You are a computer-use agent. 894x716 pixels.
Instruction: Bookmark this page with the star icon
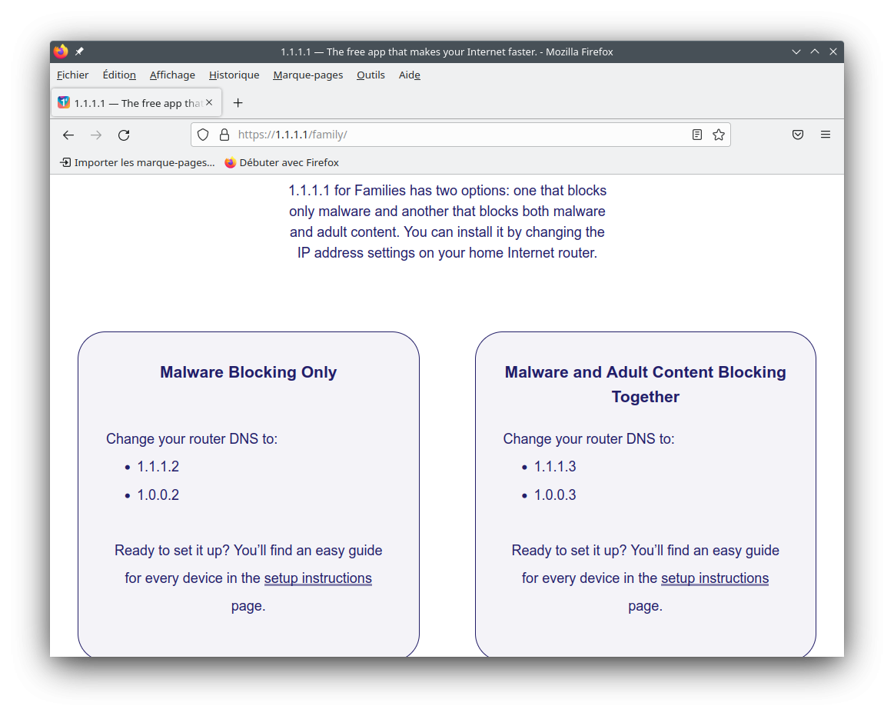(719, 135)
